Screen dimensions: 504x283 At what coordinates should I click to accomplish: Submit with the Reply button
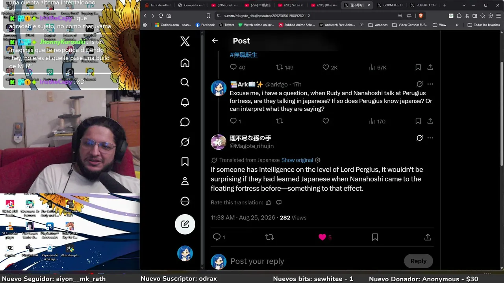[x=418, y=261]
